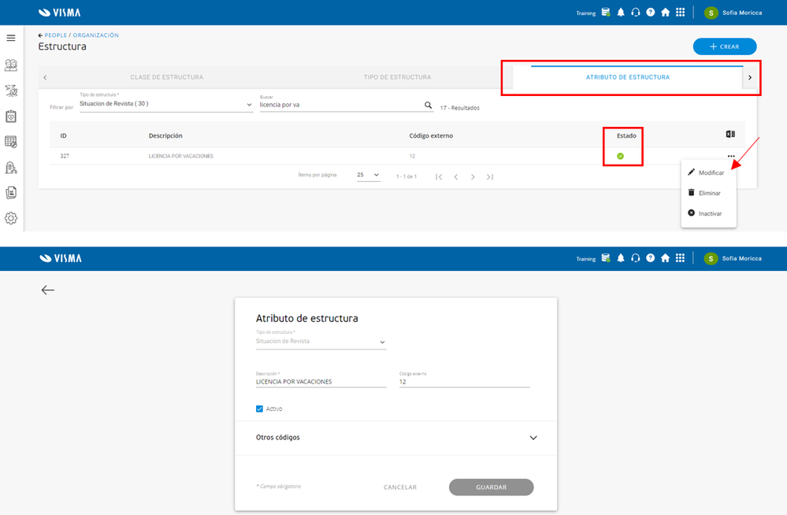Go to the first page of results
The width and height of the screenshot is (787, 515).
[x=439, y=176]
